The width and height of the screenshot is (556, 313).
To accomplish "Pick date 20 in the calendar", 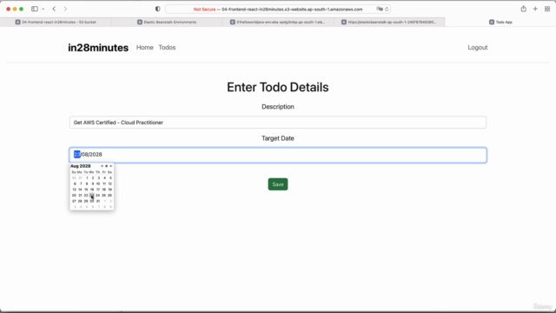I will click(x=74, y=195).
